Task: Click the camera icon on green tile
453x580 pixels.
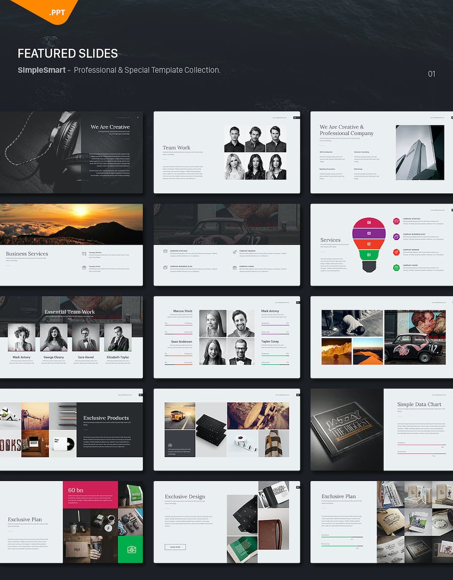Action: click(x=130, y=549)
